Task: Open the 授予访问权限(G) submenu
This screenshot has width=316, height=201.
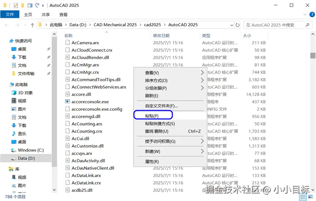Action: click(170, 141)
